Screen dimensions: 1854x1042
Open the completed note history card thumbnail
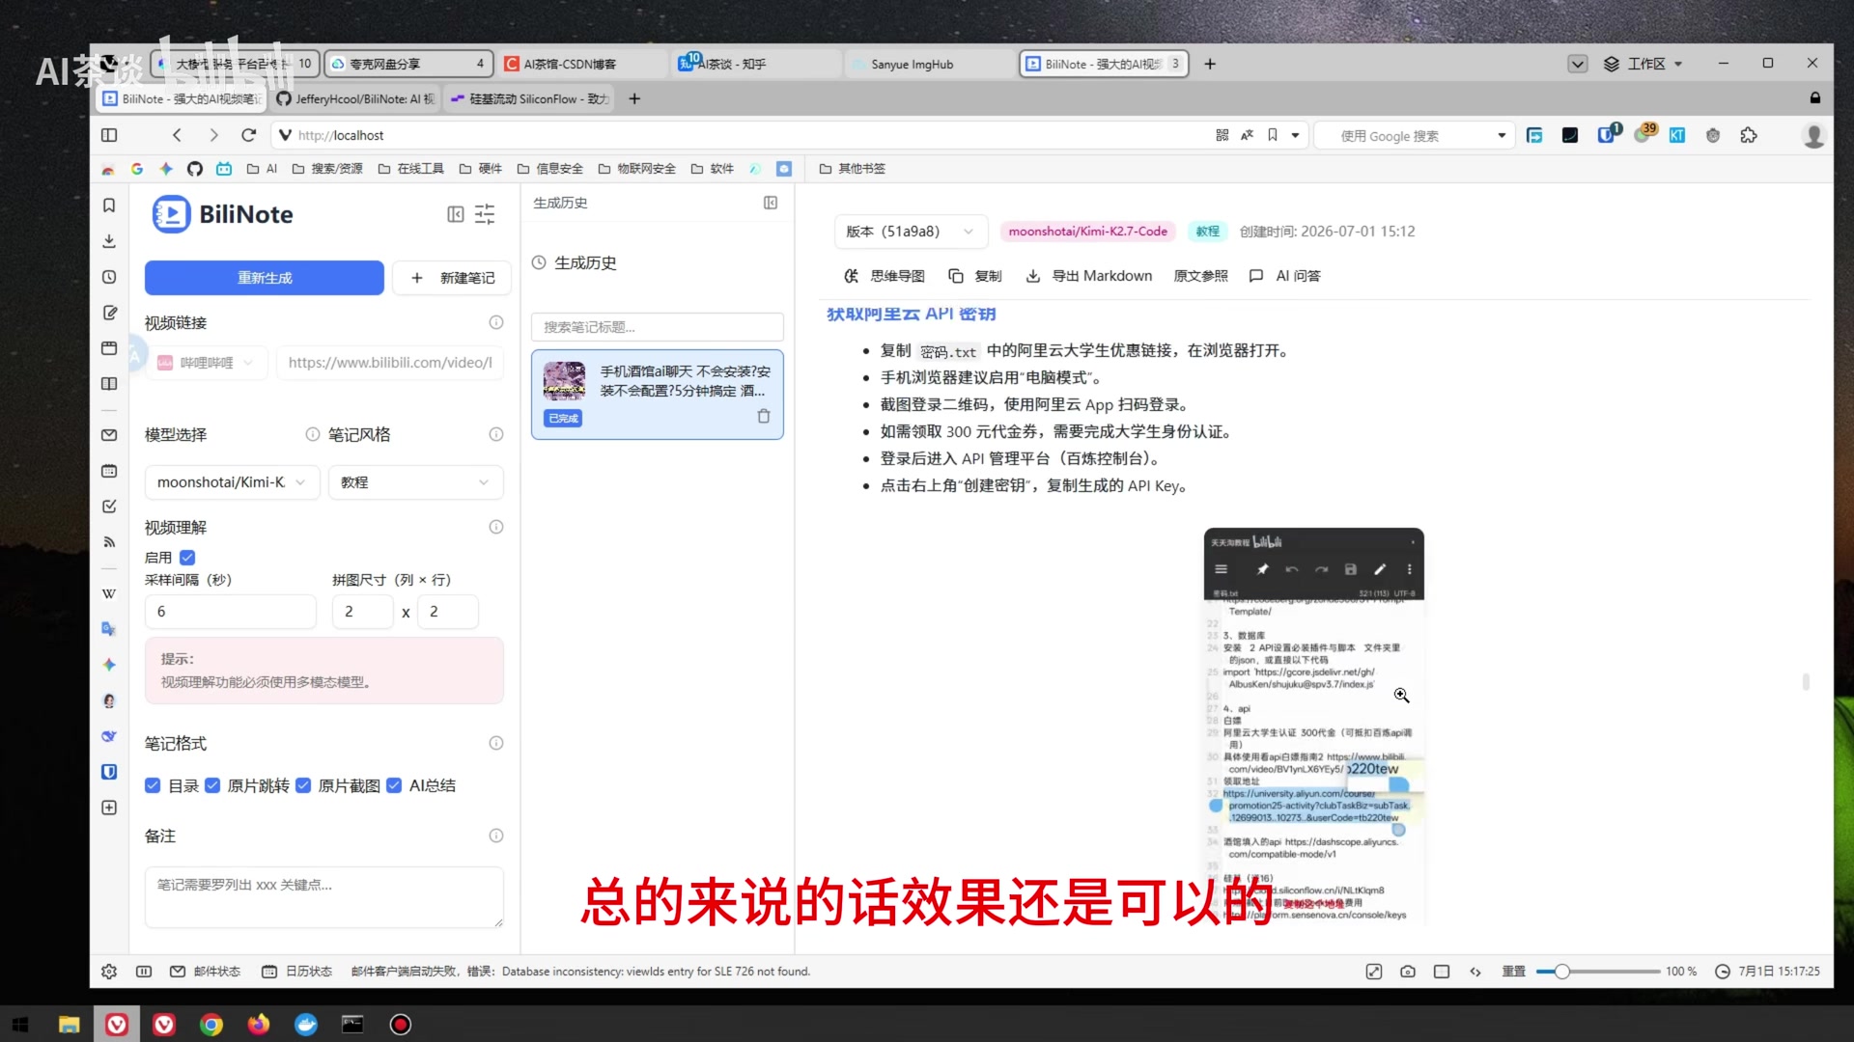click(564, 381)
